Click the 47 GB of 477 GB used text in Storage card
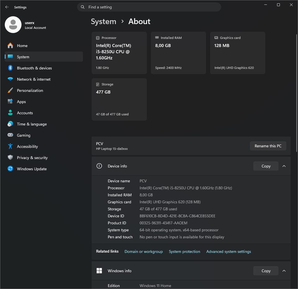The width and height of the screenshot is (298, 289). click(112, 114)
